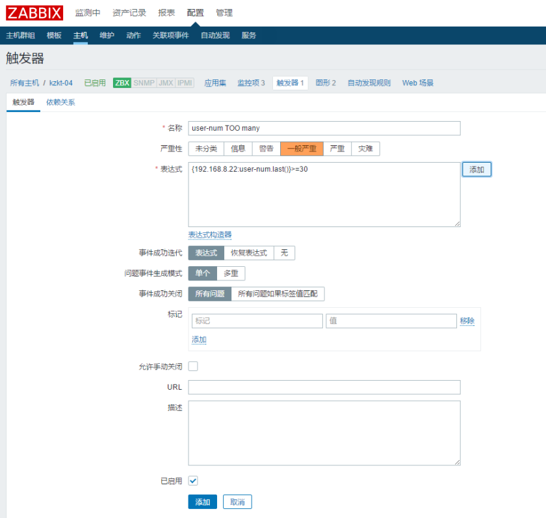Click the IPMI availability badge
This screenshot has height=518, width=546.
[x=185, y=83]
